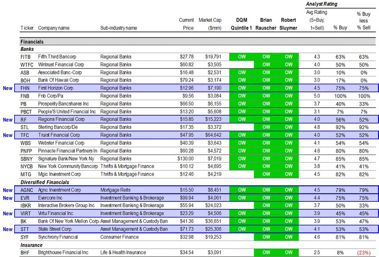Click the Brian Rauscher column header
Screen dimensions: 379x257
coord(266,24)
